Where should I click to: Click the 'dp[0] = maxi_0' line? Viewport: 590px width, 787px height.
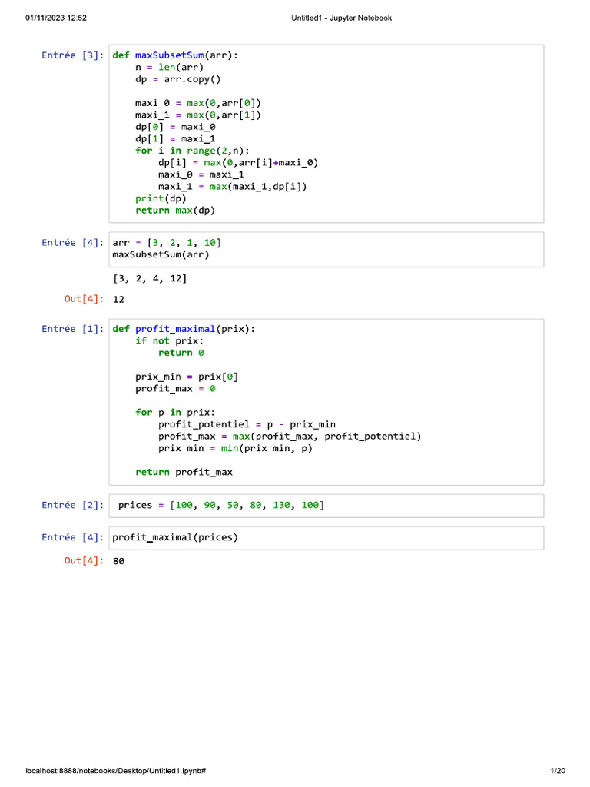[x=175, y=127]
